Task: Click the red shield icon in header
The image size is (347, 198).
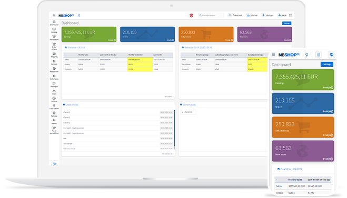Action: pyautogui.click(x=191, y=15)
